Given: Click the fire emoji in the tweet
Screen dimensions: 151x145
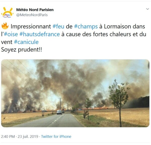Looking at the screenshot, I should click(x=5, y=26).
